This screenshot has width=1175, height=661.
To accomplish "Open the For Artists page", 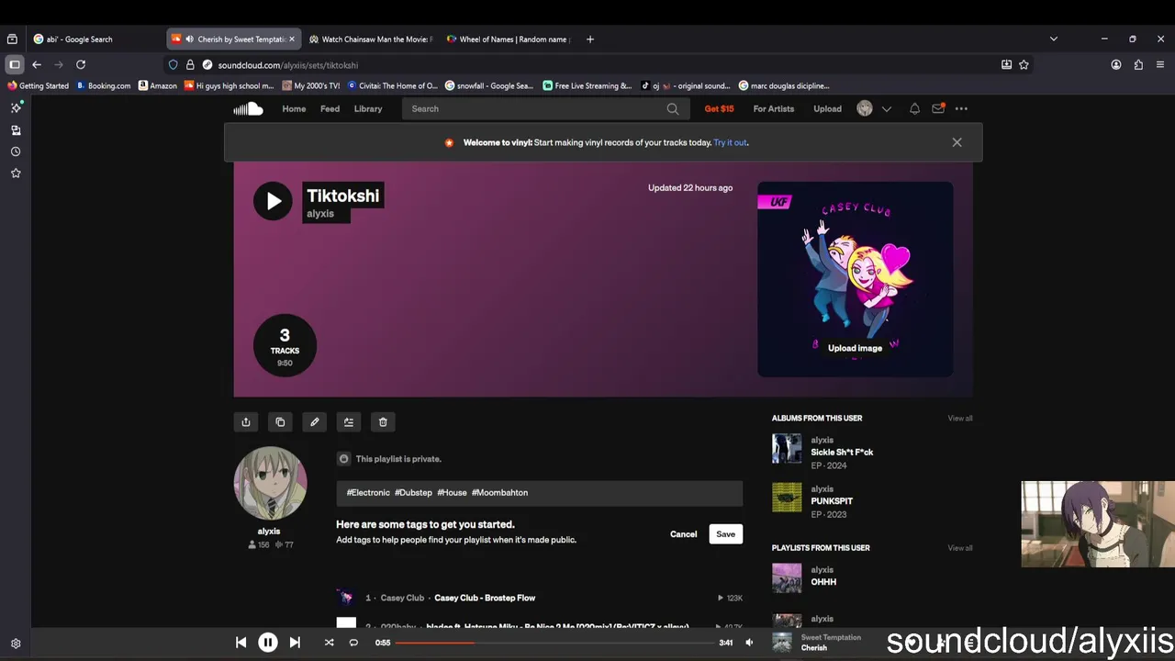I will (x=774, y=108).
